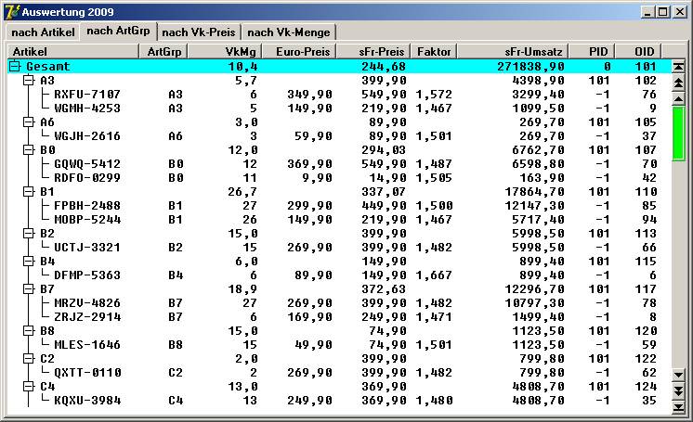Select the KQXU-3984 article row
The image size is (693, 422).
(x=86, y=401)
